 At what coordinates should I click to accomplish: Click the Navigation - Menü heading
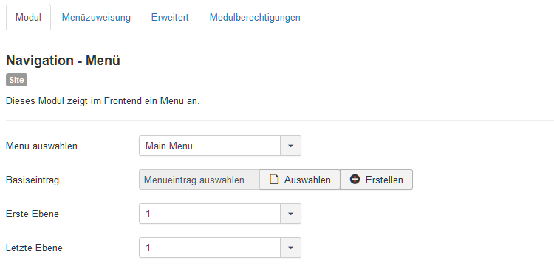[x=64, y=61]
